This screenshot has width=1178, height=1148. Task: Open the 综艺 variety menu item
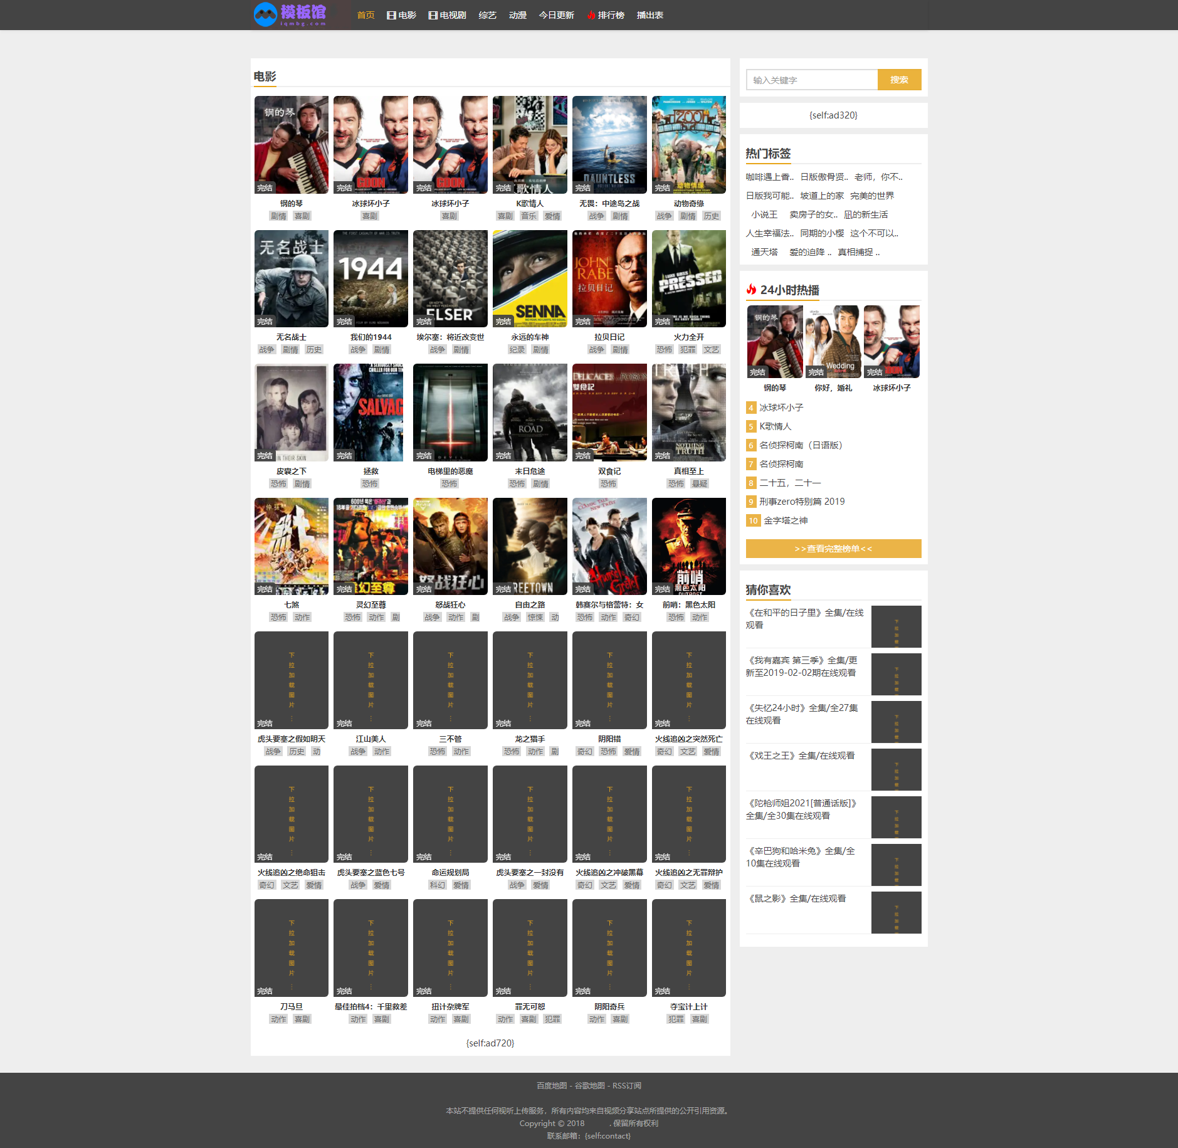click(x=487, y=15)
